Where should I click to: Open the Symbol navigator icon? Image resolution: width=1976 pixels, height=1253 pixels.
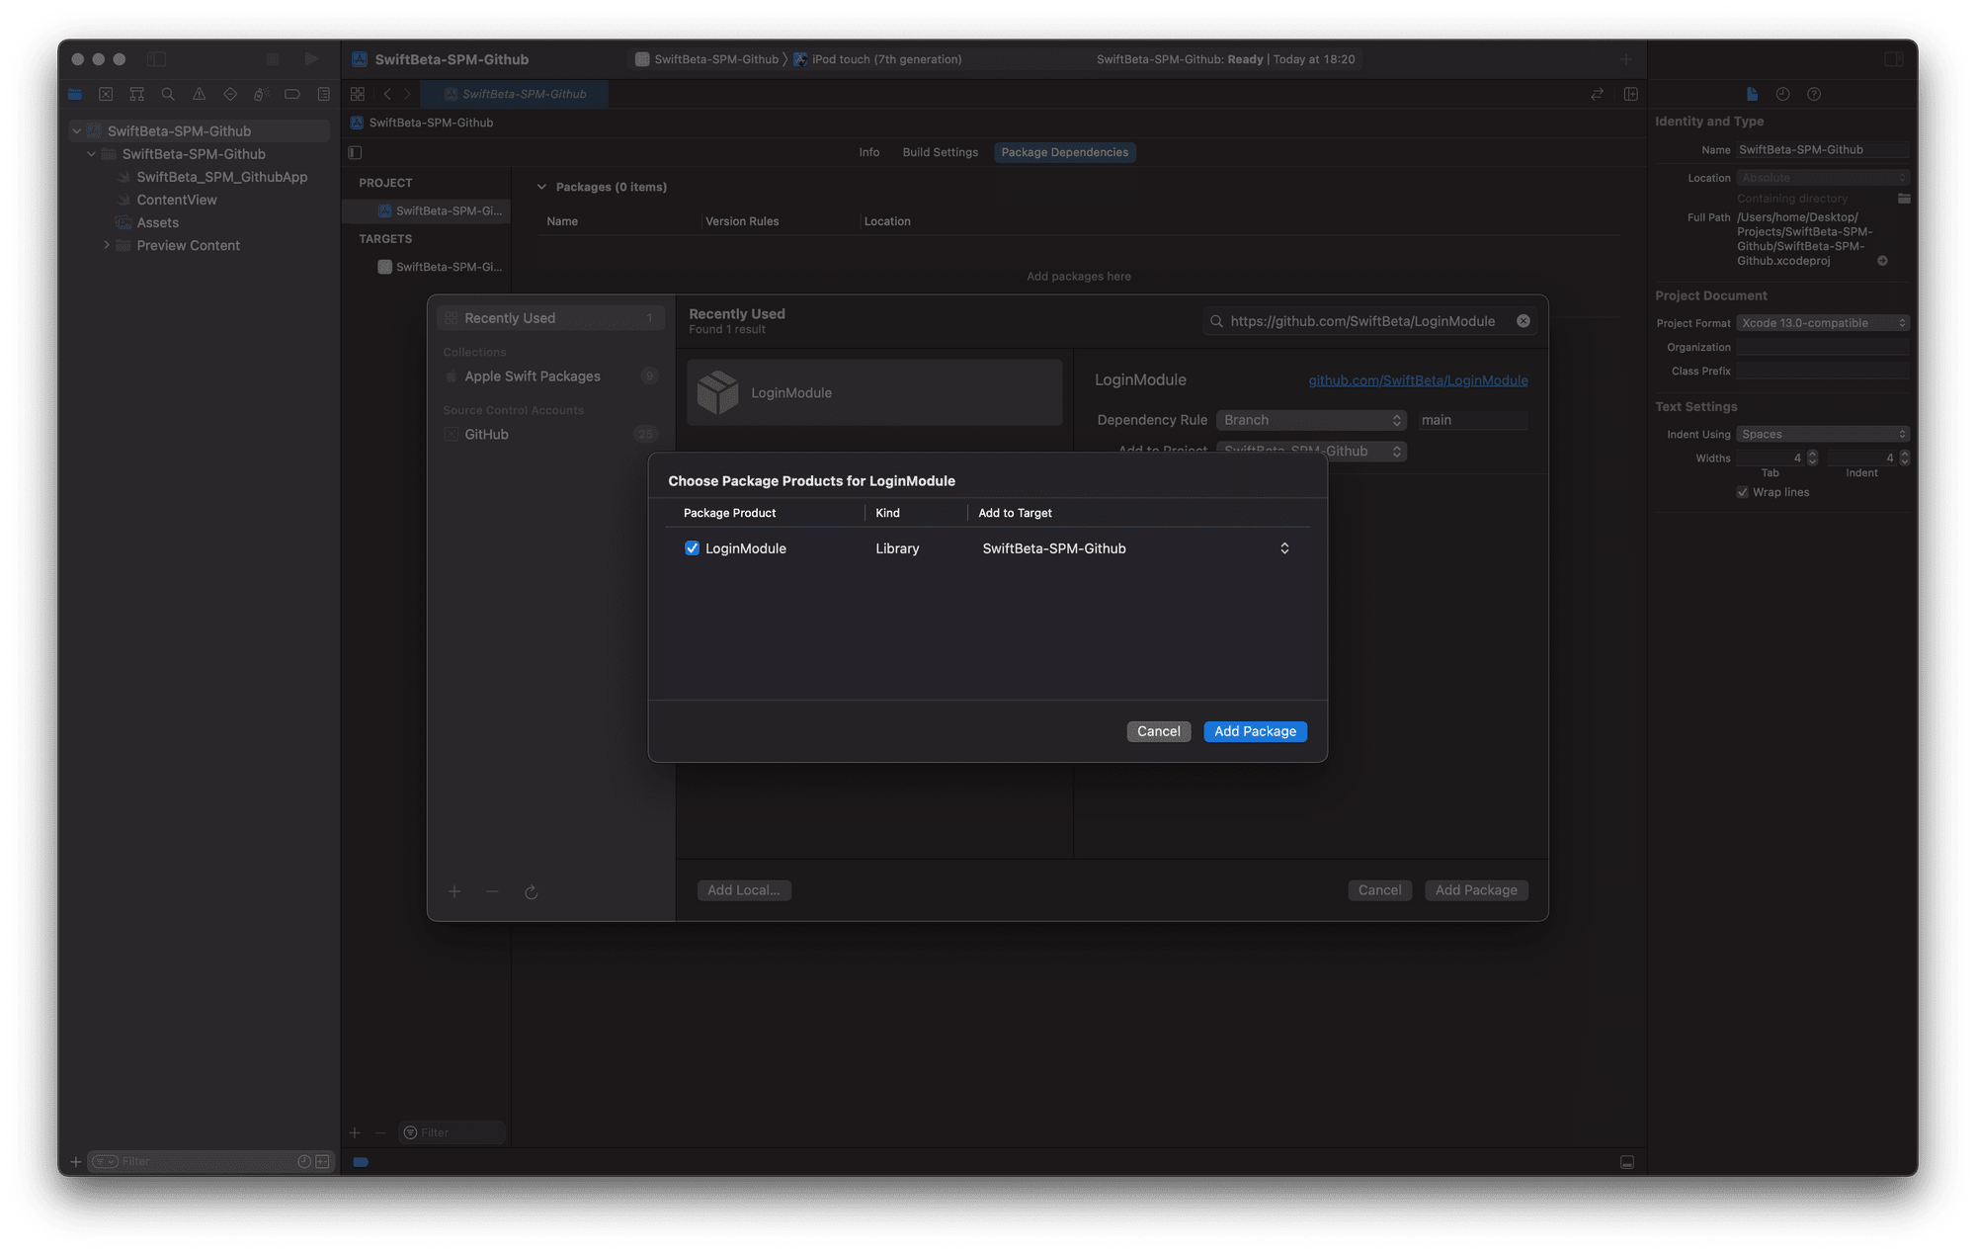137,94
